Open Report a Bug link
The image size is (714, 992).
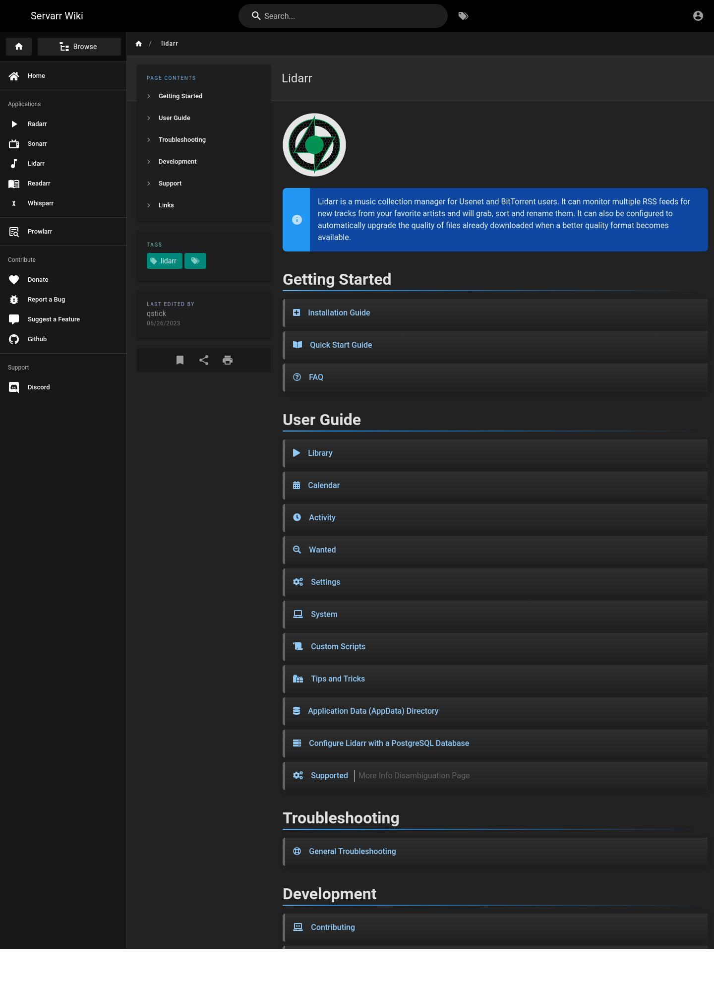[x=63, y=300]
